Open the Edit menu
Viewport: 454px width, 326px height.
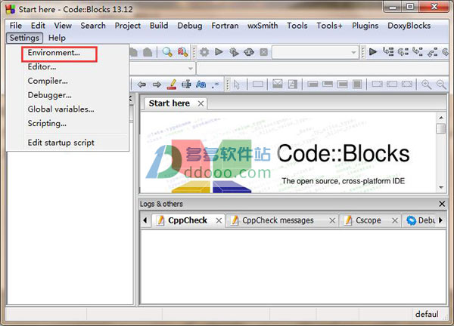pyautogui.click(x=38, y=26)
